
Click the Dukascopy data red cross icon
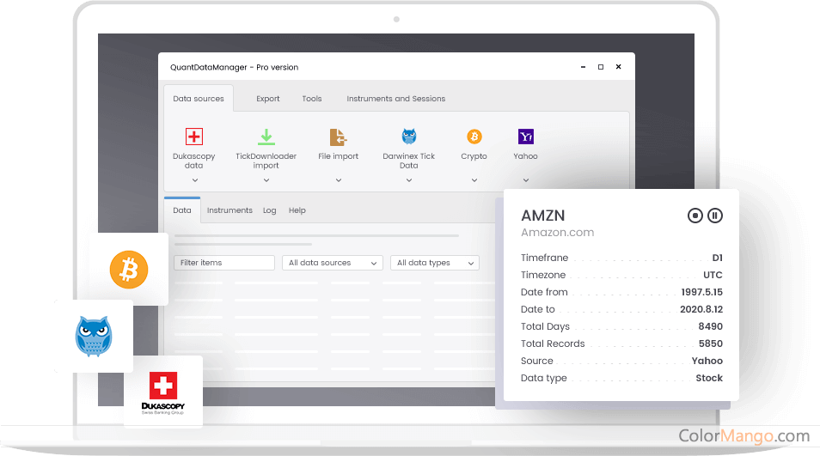(x=194, y=137)
